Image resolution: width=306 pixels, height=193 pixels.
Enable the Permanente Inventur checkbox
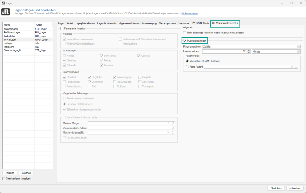click(62, 29)
